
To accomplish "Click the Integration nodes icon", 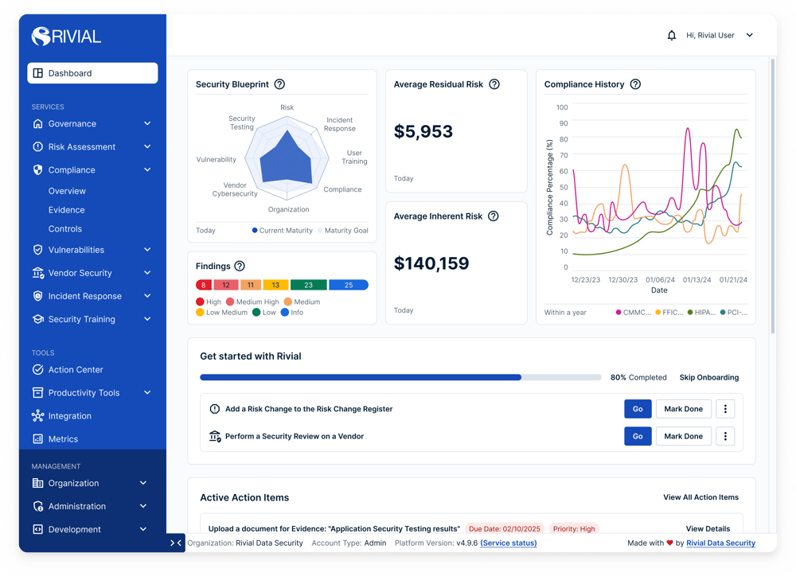I will coord(37,416).
